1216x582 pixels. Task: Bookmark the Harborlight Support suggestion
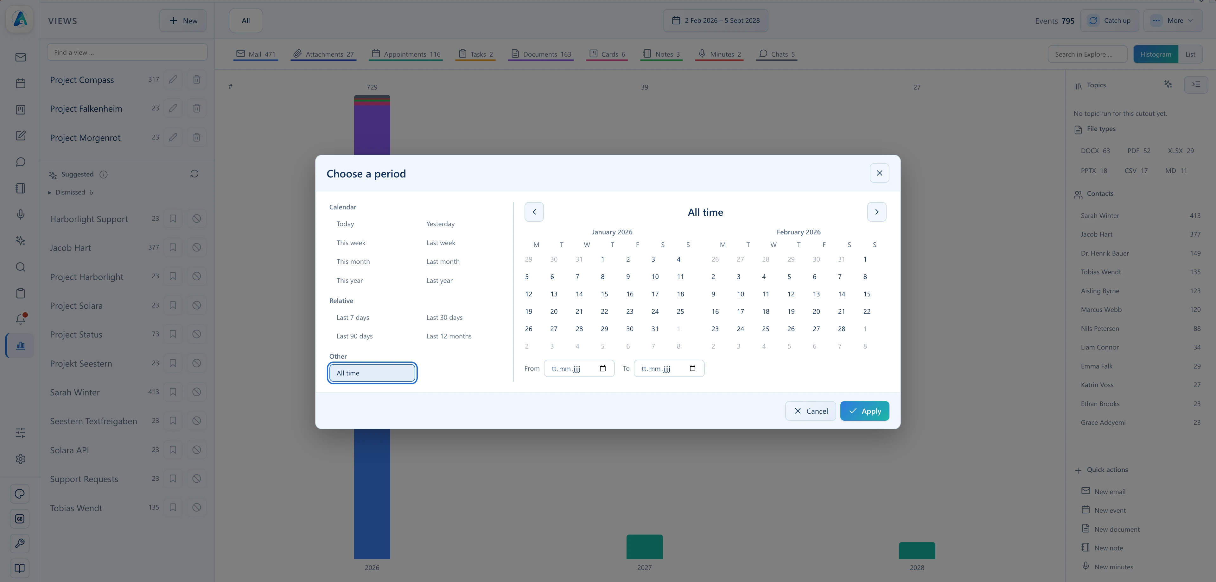[173, 219]
